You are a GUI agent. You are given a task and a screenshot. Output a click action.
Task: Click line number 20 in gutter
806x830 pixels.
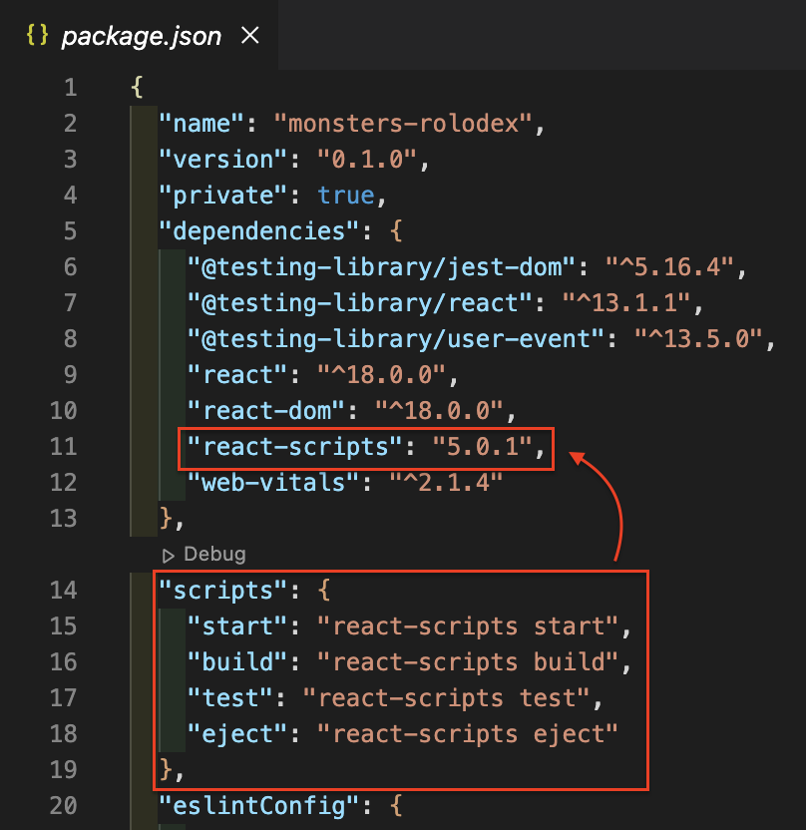[64, 806]
